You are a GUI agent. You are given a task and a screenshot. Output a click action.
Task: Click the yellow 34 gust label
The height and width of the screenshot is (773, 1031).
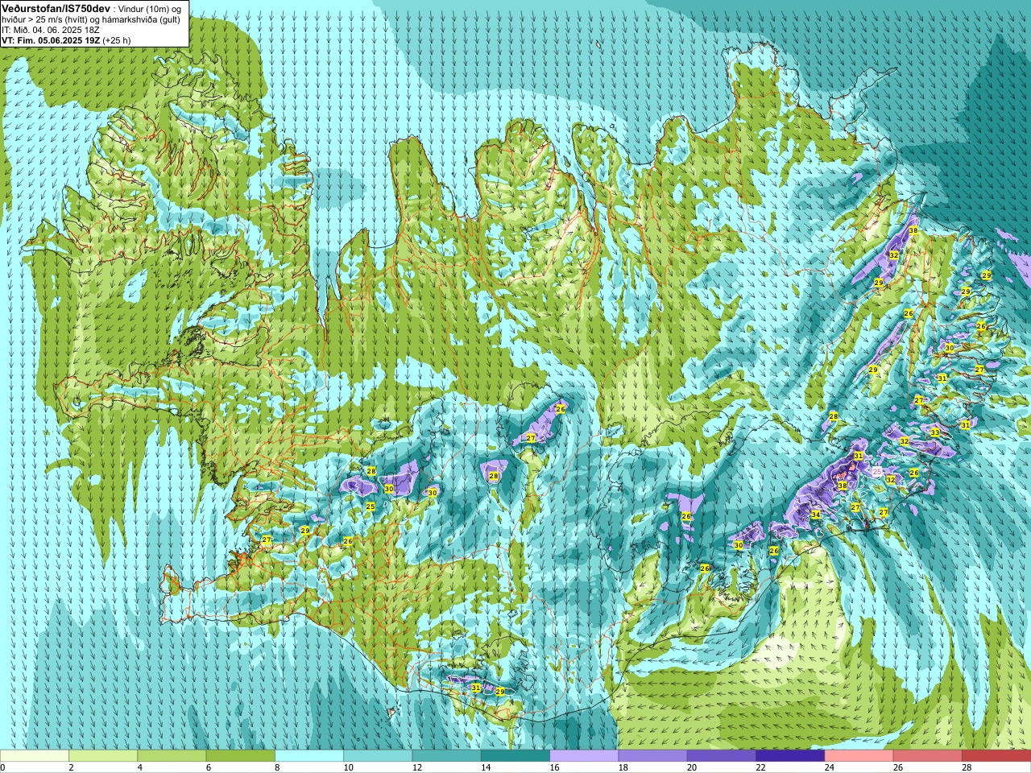click(815, 515)
